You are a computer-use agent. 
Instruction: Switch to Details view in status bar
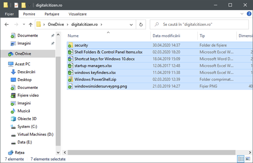coord(241,159)
